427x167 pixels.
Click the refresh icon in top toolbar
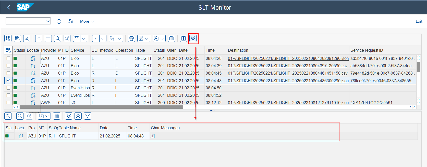[59, 21]
